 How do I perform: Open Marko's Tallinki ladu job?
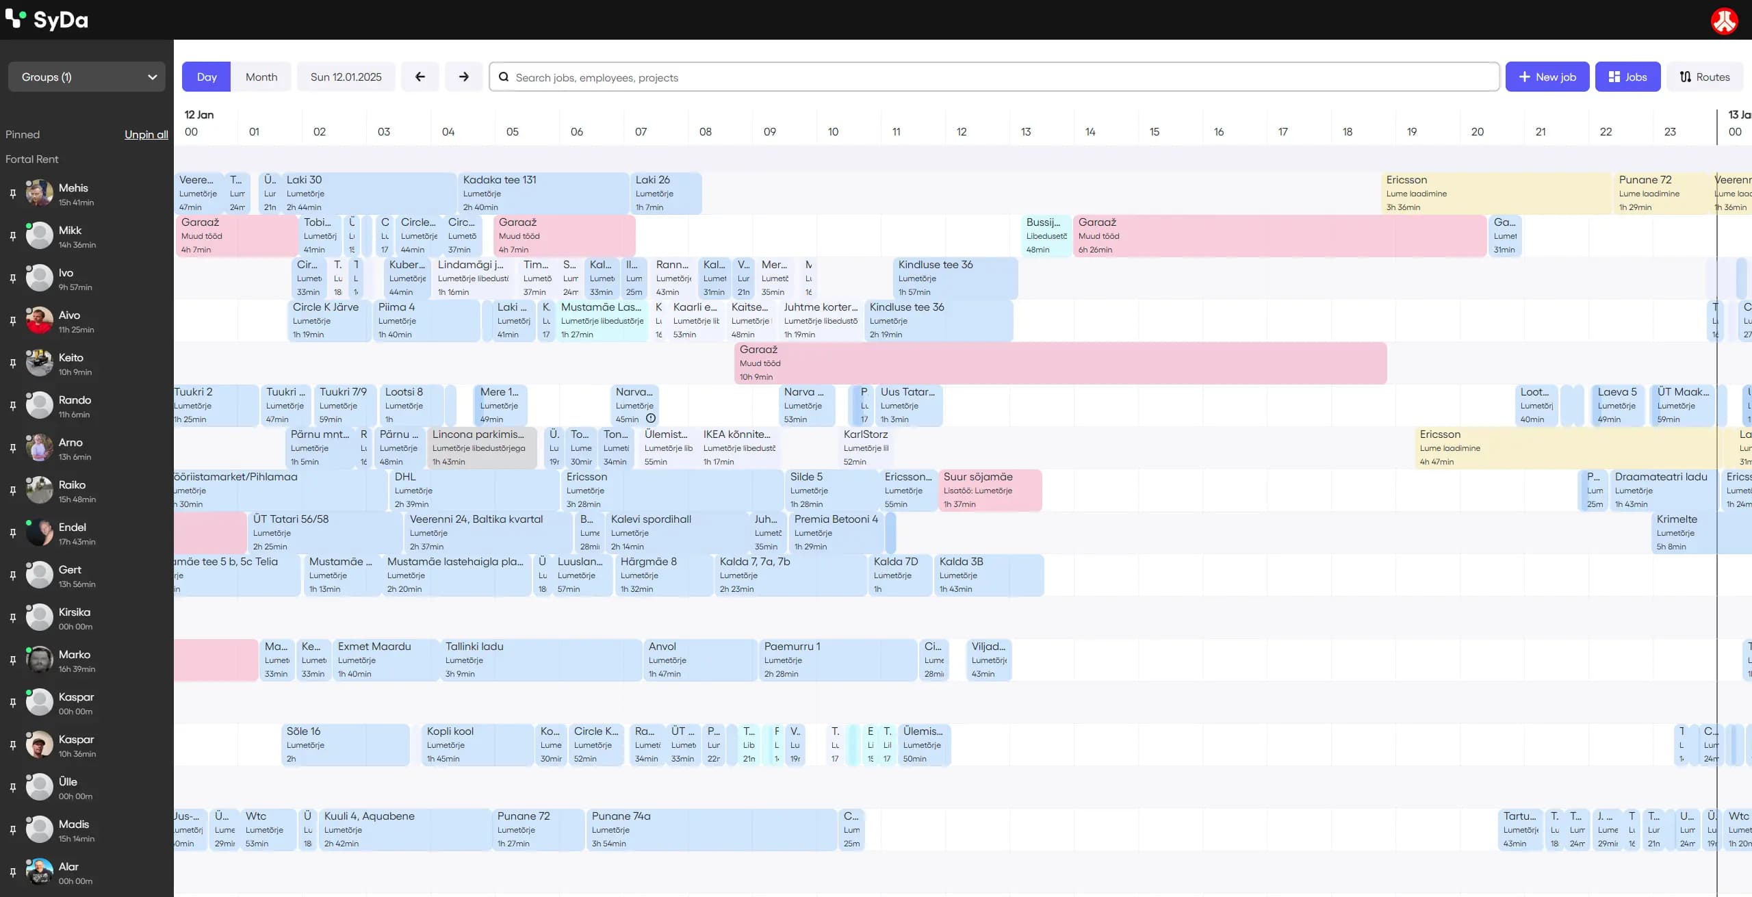pos(541,660)
